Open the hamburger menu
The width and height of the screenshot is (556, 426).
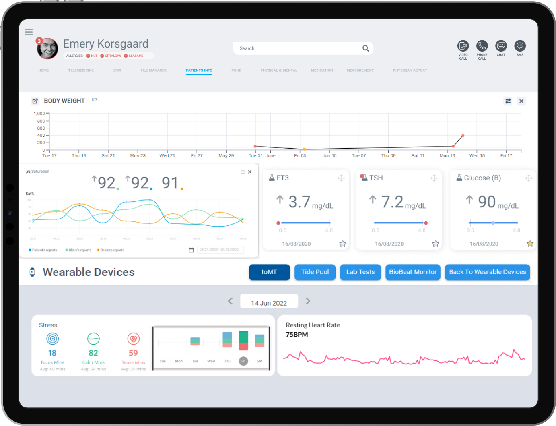point(29,32)
